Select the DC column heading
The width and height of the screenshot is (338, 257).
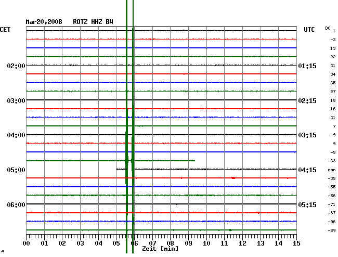(x=328, y=28)
